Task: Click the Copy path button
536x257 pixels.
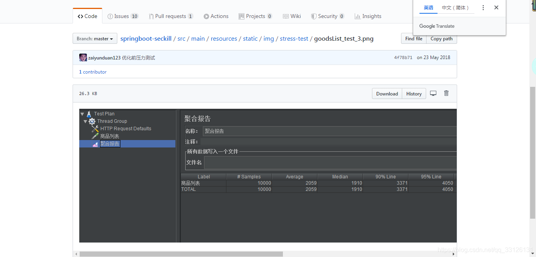Action: (x=441, y=39)
